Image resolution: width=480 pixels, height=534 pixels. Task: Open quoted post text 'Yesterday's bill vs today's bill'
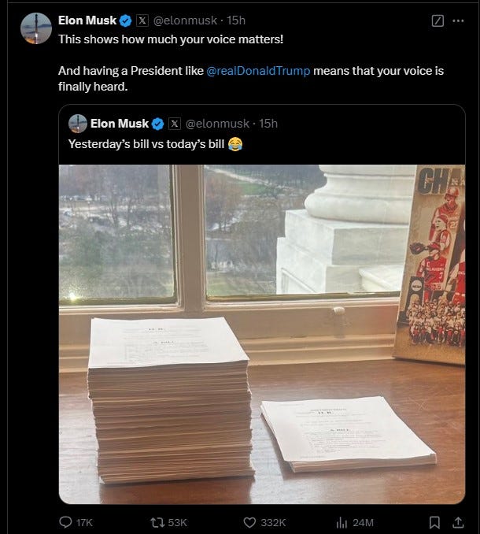[146, 144]
